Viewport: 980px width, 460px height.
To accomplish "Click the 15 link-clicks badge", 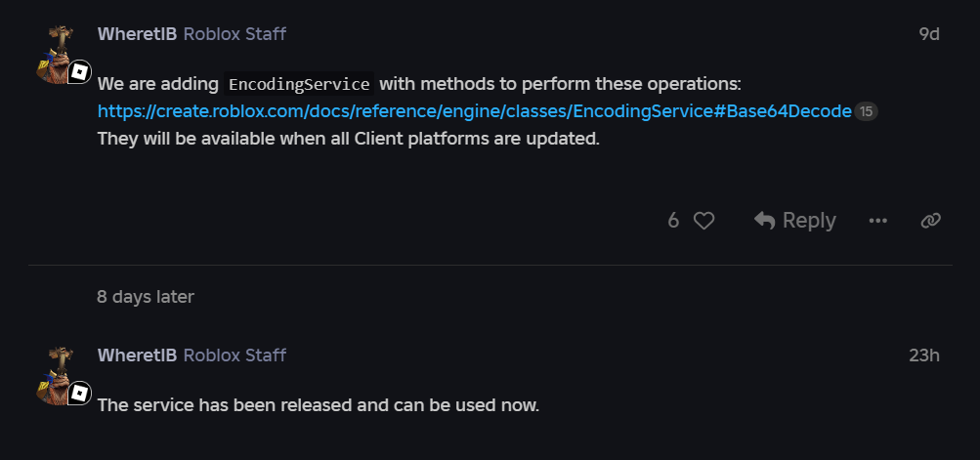I will tap(866, 112).
